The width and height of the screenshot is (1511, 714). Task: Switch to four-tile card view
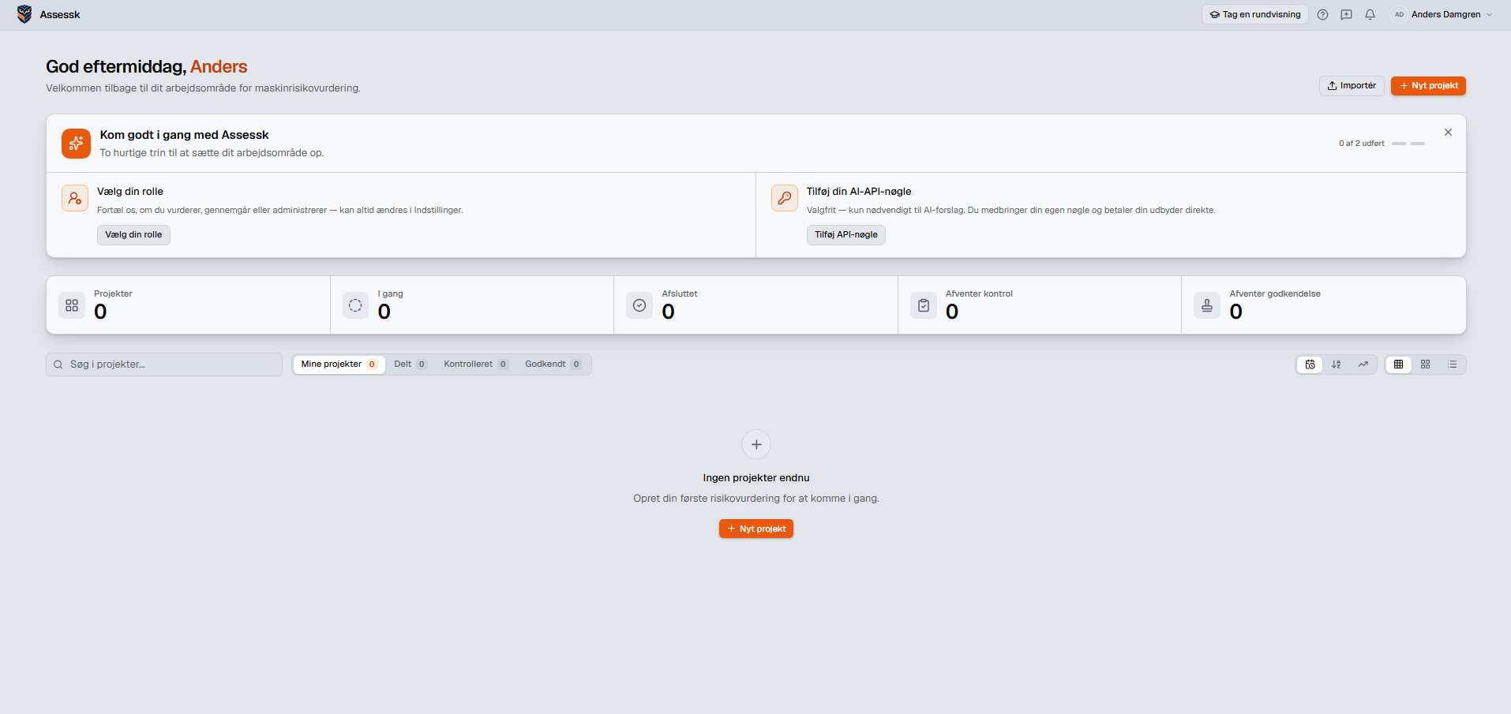coord(1426,364)
